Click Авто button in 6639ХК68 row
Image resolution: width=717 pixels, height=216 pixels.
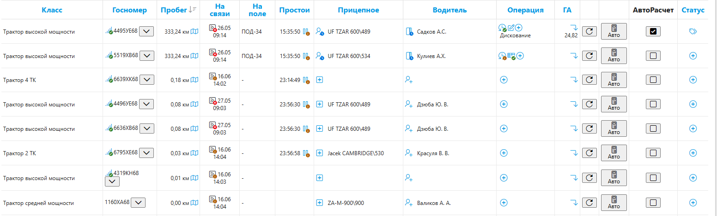(x=614, y=80)
